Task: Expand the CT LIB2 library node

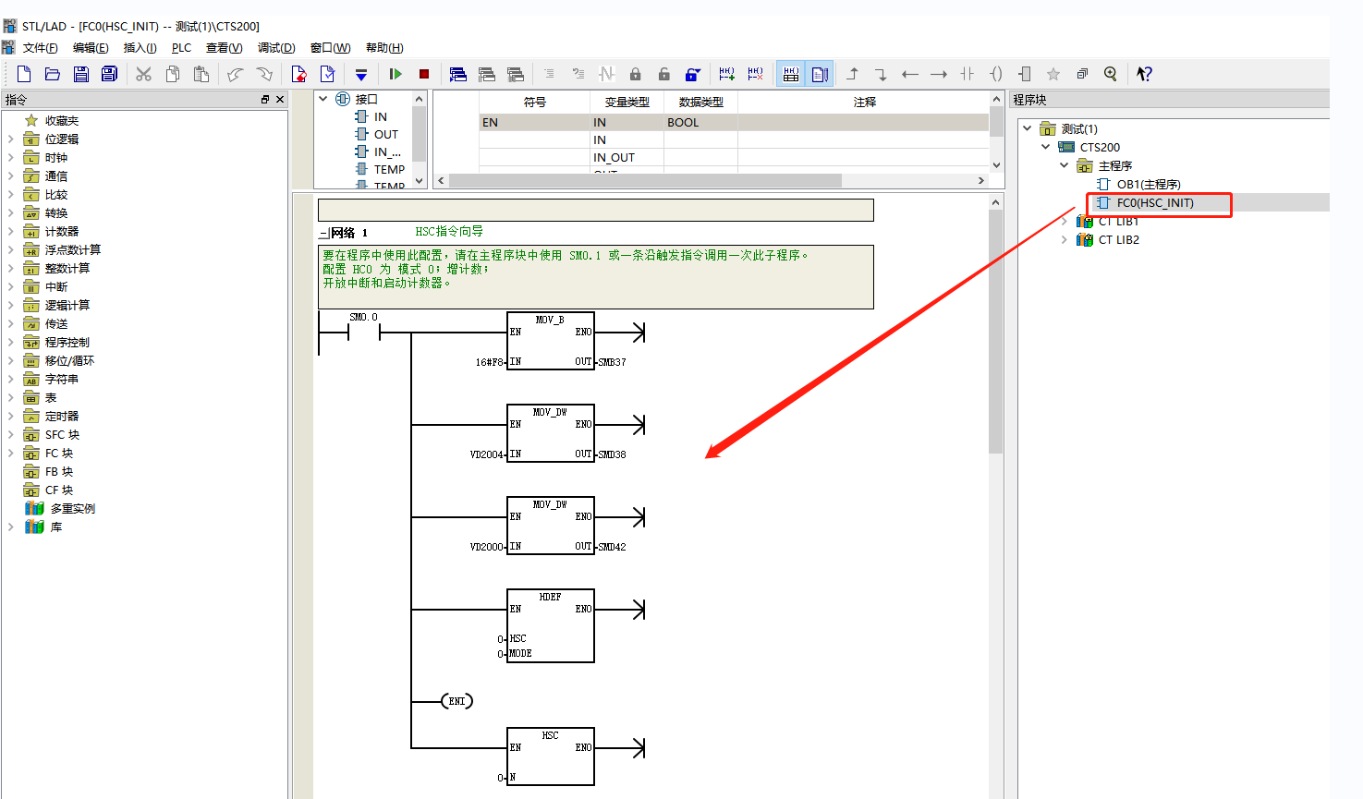Action: point(1064,239)
